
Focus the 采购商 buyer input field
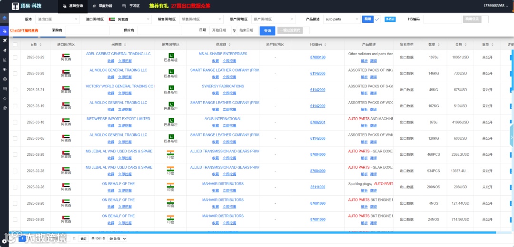tap(88, 30)
